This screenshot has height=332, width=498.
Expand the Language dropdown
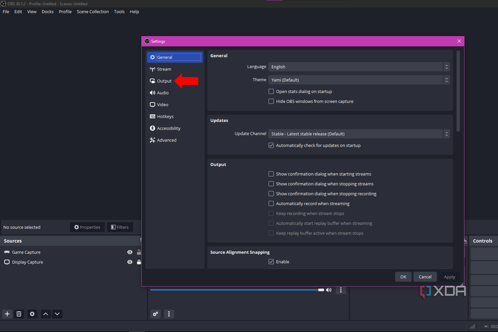pos(359,67)
